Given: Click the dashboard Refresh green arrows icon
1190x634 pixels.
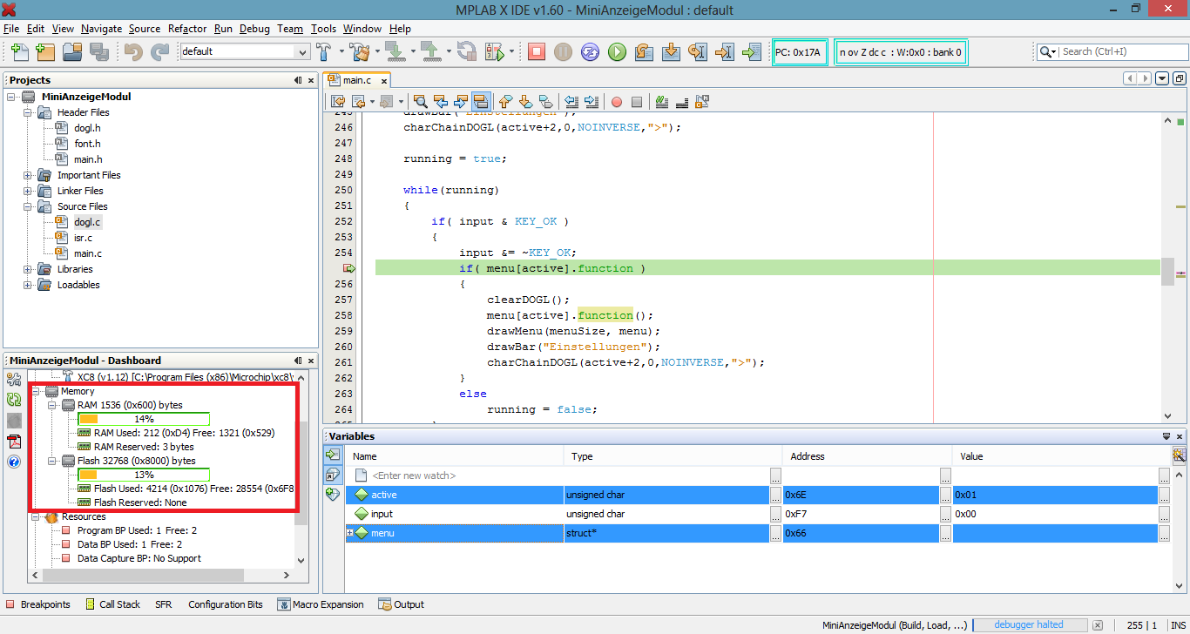Looking at the screenshot, I should 14,400.
